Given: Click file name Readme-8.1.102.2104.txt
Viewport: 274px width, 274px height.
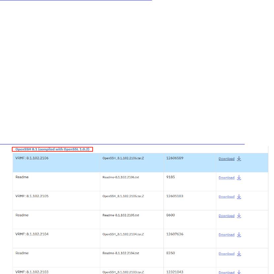Looking at the screenshot, I should click(x=121, y=253).
